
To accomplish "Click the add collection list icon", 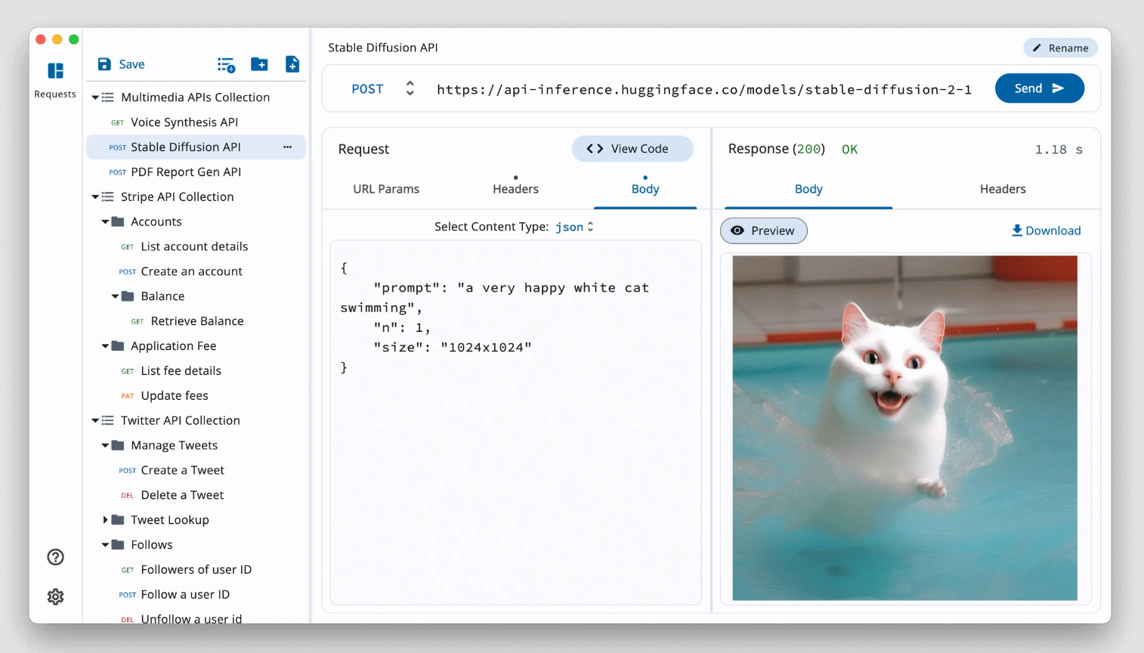I will pos(226,65).
